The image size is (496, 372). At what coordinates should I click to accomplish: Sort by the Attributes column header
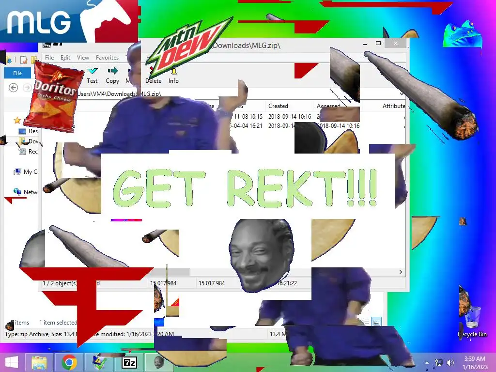393,106
